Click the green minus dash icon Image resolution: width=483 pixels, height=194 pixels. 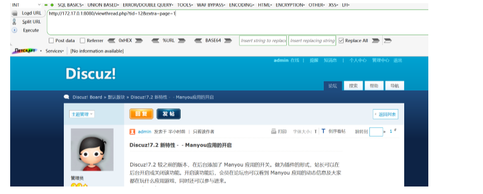tap(46, 5)
